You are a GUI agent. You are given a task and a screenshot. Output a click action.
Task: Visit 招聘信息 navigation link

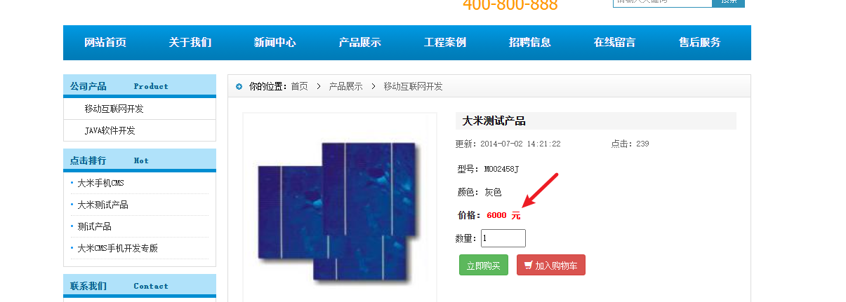530,43
